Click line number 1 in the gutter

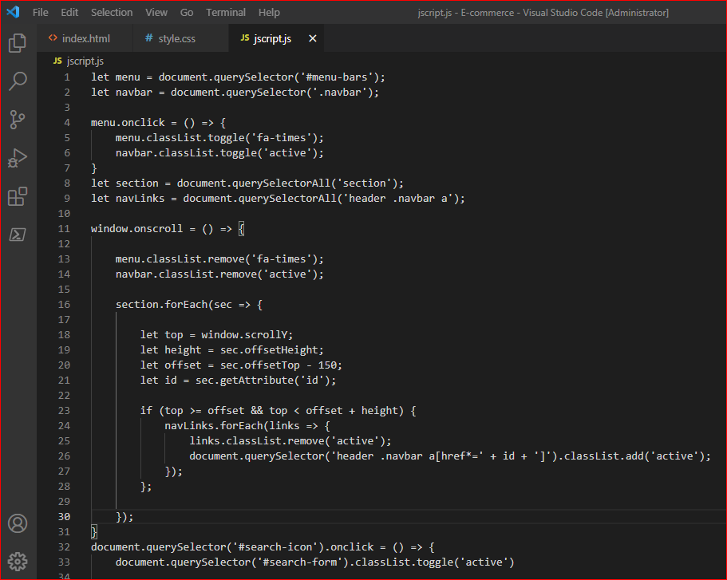[x=67, y=77]
